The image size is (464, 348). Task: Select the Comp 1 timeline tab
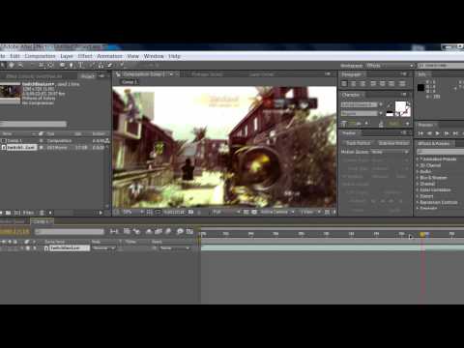click(x=42, y=221)
